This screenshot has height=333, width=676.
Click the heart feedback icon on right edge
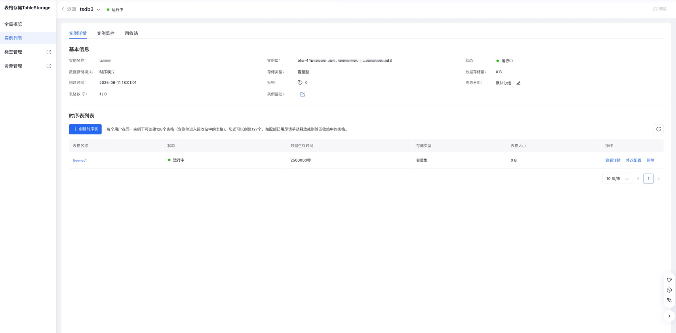[x=669, y=280]
